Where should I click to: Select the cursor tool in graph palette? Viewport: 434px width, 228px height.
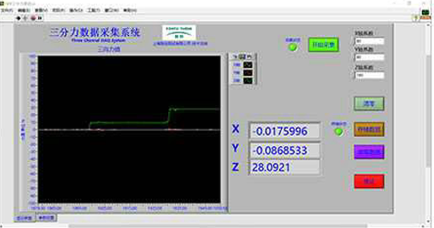click(235, 56)
